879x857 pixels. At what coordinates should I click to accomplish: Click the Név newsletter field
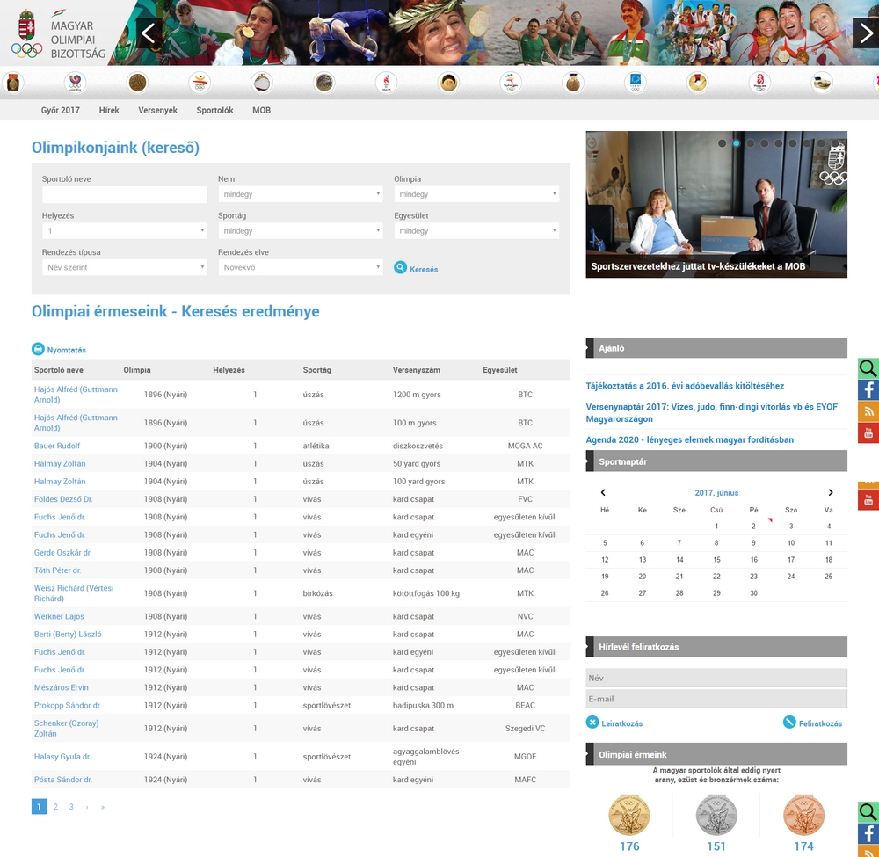pyautogui.click(x=716, y=678)
